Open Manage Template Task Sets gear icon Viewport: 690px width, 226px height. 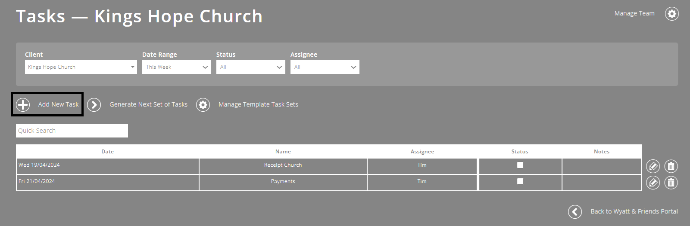[203, 104]
